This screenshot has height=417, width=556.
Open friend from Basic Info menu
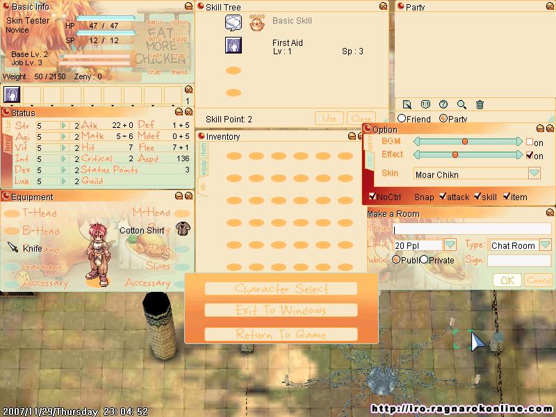pos(179,72)
